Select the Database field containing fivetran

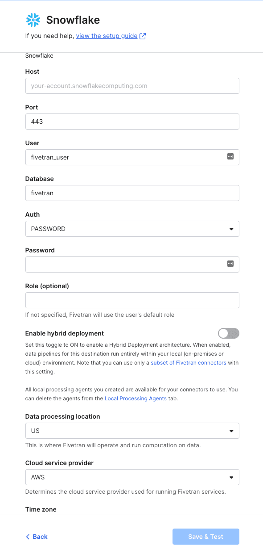click(x=132, y=193)
